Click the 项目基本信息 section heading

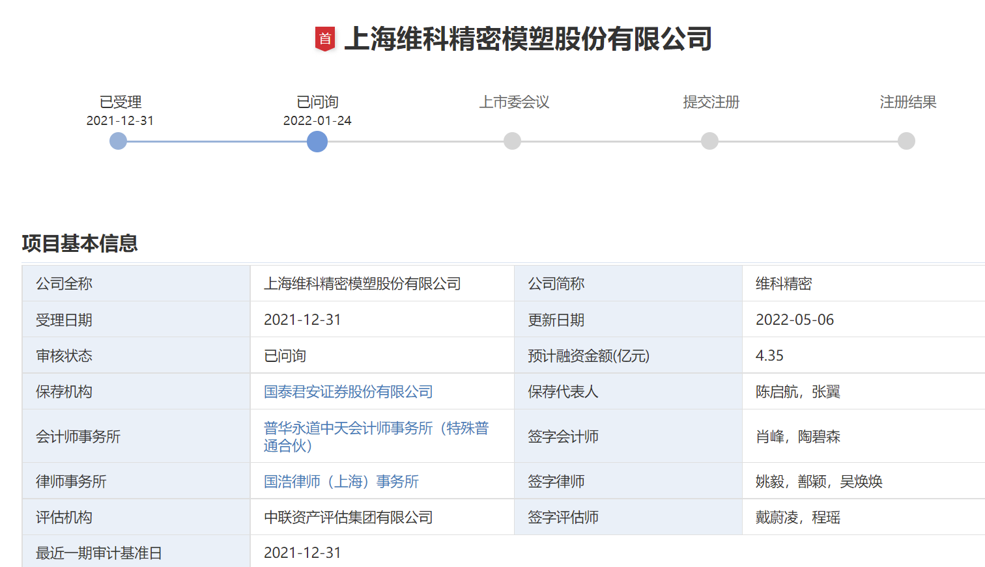tap(79, 243)
